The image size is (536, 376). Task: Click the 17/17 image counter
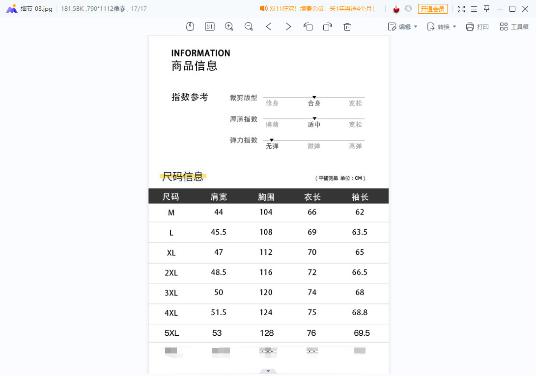click(139, 9)
